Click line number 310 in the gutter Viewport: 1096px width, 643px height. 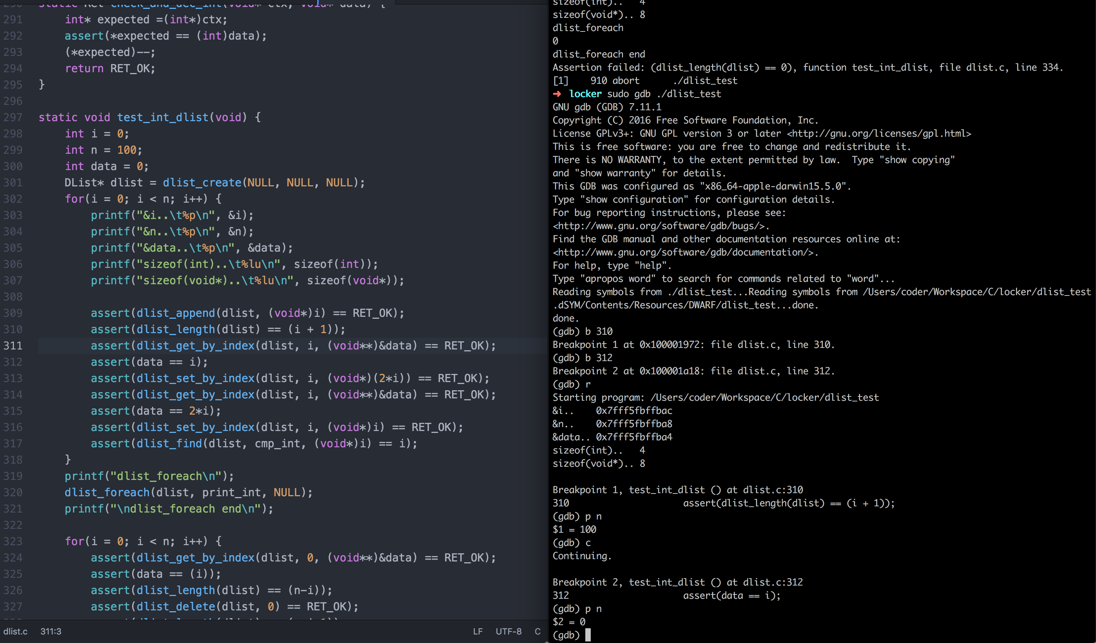click(13, 329)
